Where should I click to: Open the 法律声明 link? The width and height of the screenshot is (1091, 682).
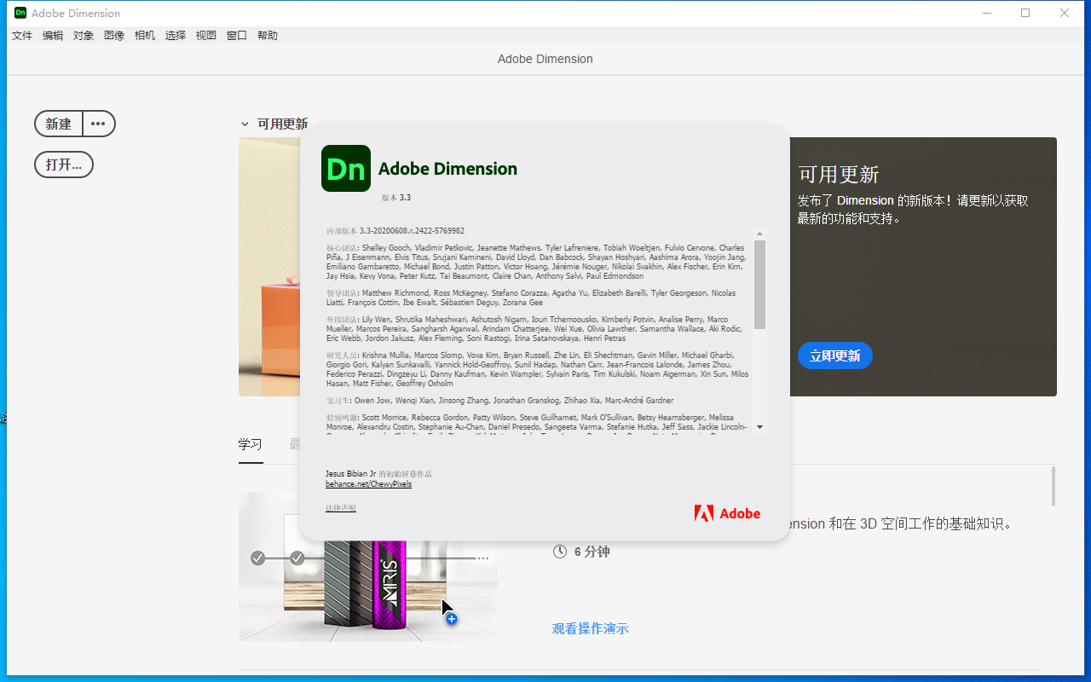click(x=340, y=506)
